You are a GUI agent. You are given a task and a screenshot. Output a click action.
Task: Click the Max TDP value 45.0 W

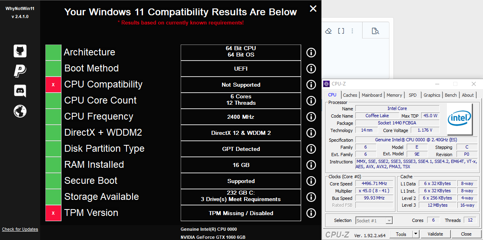(430, 116)
